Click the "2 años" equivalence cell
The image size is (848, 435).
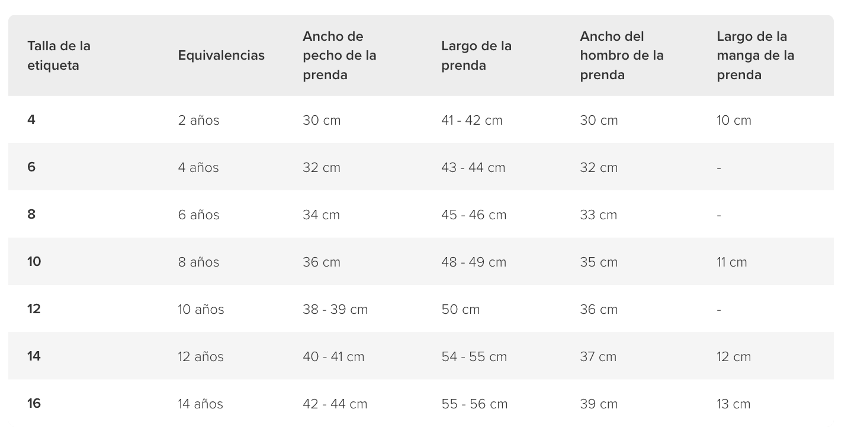(x=198, y=121)
